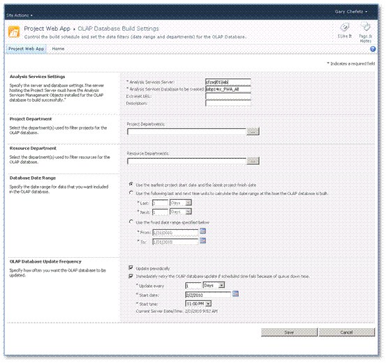The image size is (386, 363).
Task: Click the Project Web App breadcrumb link
Action: point(47,29)
